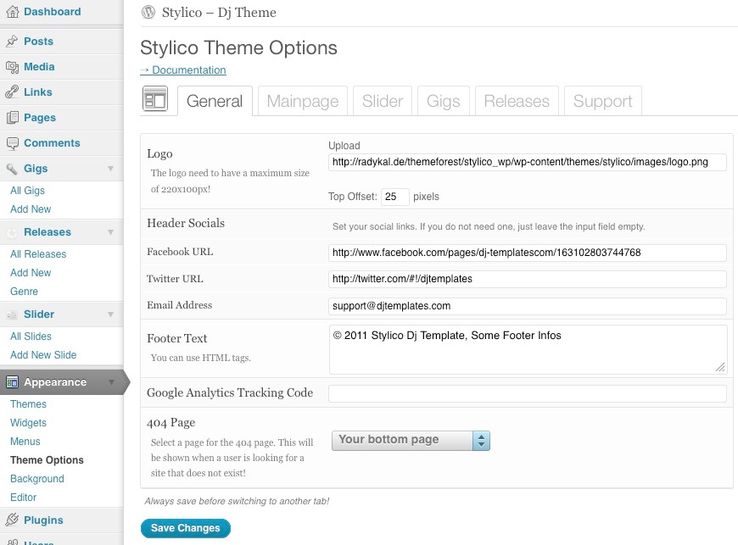Switch to the Mainpage tab
The width and height of the screenshot is (738, 545).
[303, 101]
